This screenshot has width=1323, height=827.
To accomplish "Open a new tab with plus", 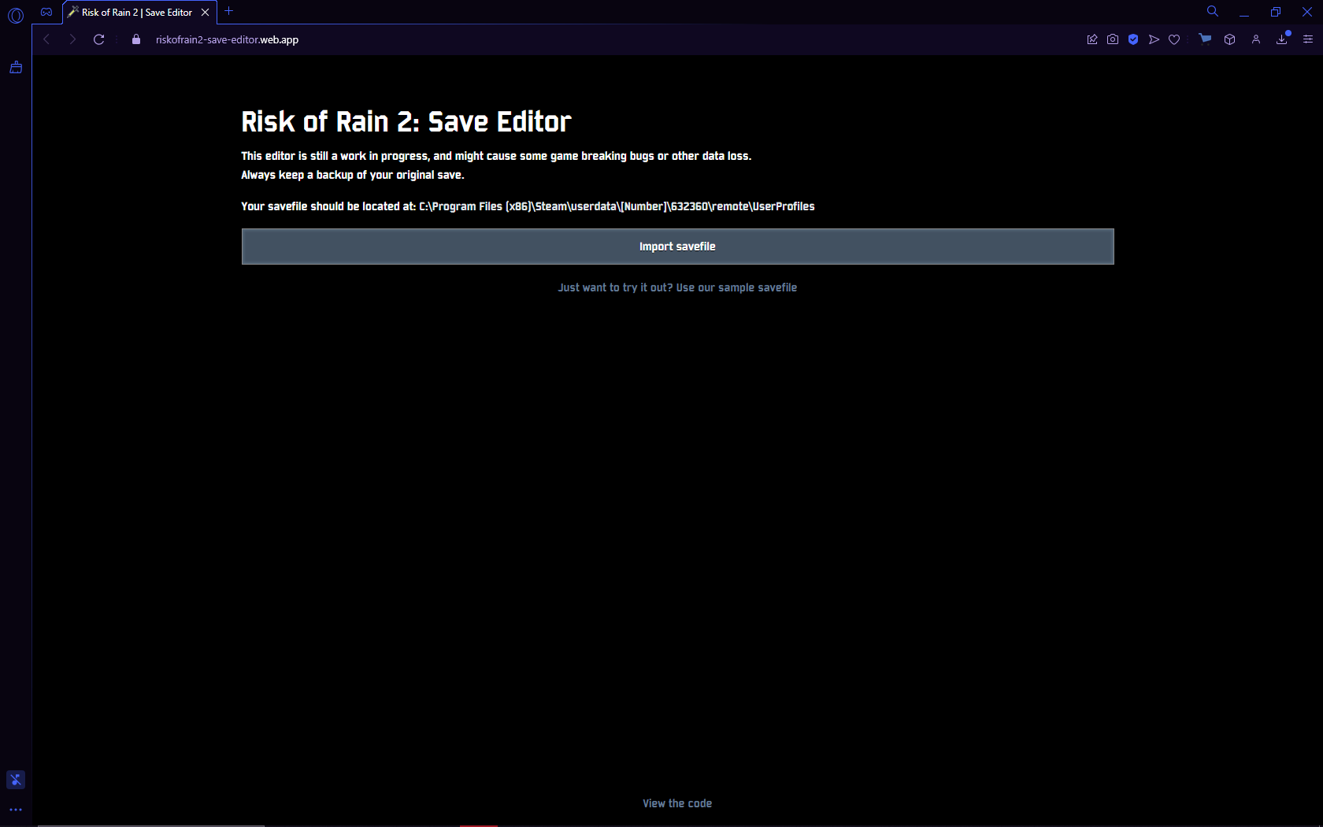I will 229,11.
